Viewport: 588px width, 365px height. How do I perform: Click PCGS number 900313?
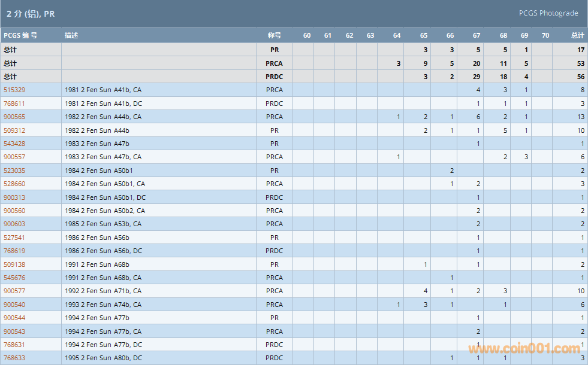point(14,197)
